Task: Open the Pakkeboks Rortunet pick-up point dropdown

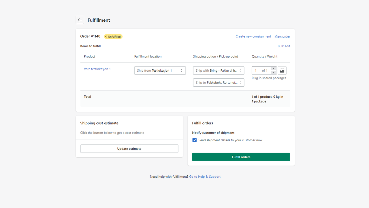Action: click(x=218, y=82)
